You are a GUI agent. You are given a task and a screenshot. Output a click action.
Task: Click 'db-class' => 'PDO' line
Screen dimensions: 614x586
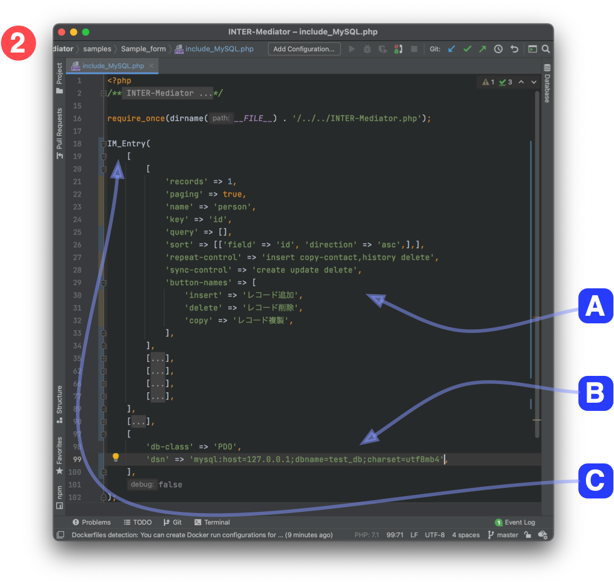pyautogui.click(x=193, y=447)
